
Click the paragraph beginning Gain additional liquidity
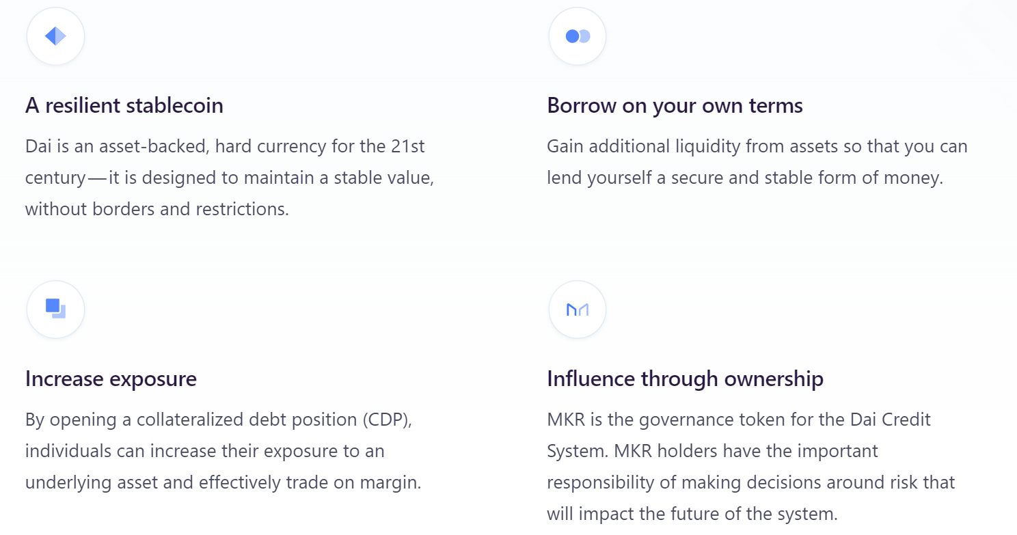[757, 162]
